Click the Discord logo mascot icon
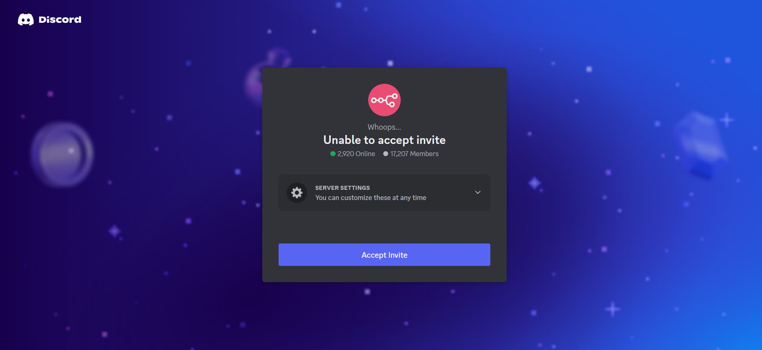This screenshot has height=350, width=762. pyautogui.click(x=26, y=20)
